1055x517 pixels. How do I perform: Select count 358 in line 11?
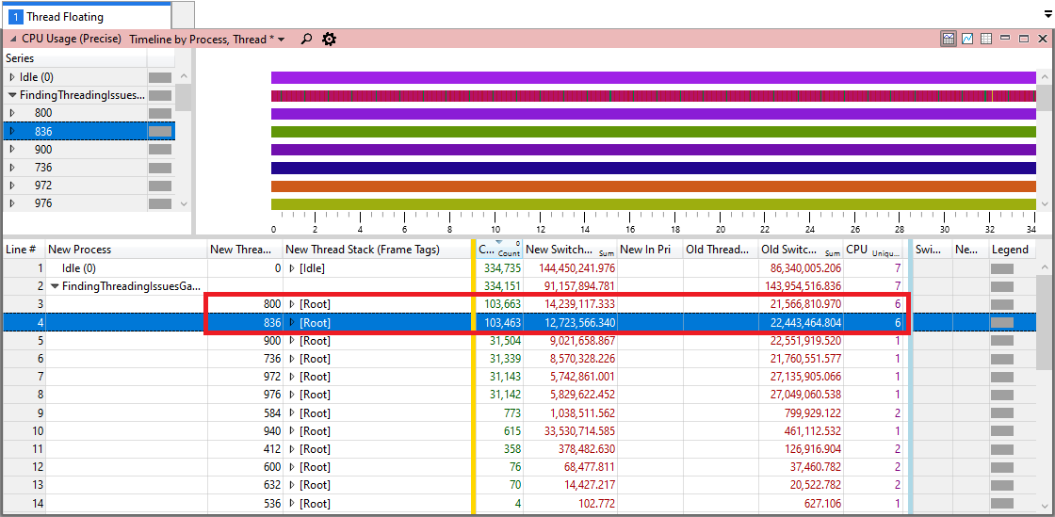pyautogui.click(x=511, y=449)
